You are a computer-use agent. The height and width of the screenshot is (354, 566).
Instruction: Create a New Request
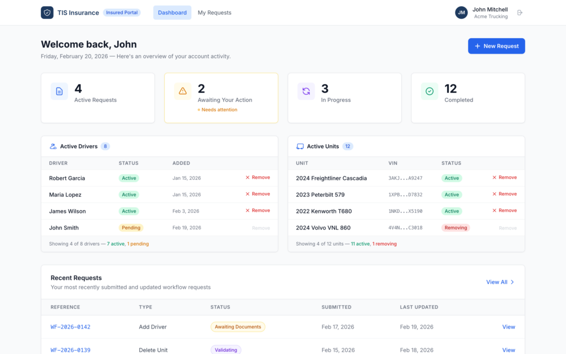pos(496,46)
